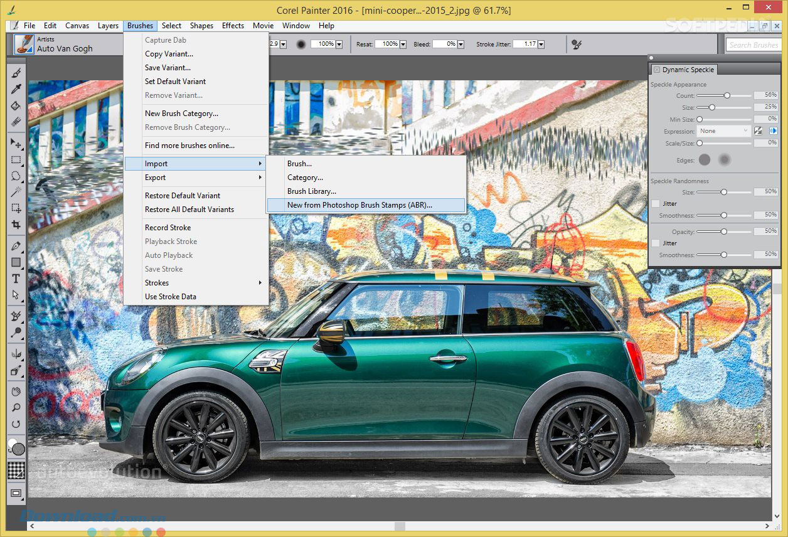Open the Bleed percentage dropdown
This screenshot has height=537, width=788.
461,45
